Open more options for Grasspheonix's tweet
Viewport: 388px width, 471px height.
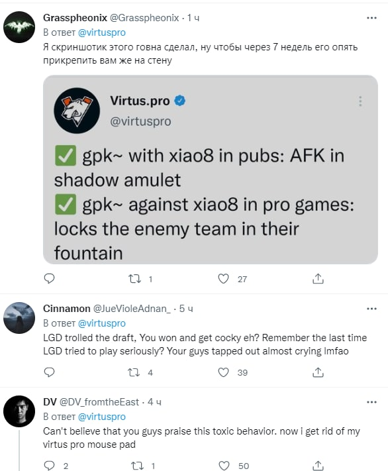371,18
